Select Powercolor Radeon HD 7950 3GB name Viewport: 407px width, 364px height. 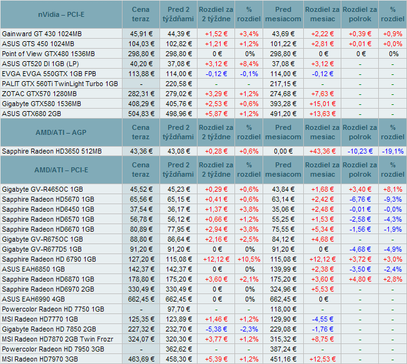(x=53, y=349)
